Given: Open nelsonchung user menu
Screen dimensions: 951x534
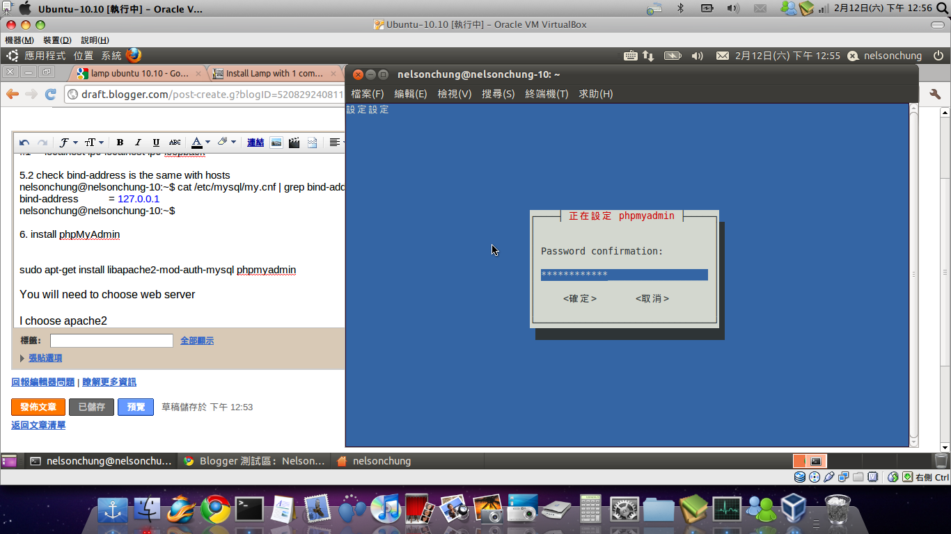Looking at the screenshot, I should [884, 56].
